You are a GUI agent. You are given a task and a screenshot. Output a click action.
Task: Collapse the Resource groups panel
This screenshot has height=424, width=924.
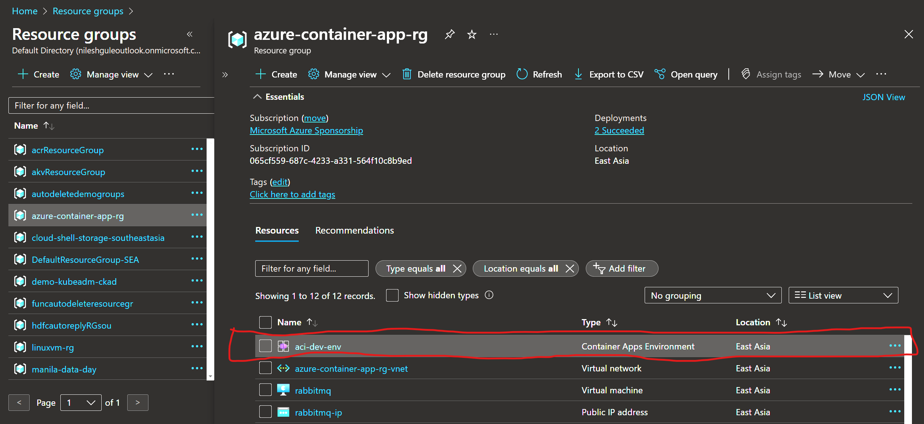click(189, 34)
